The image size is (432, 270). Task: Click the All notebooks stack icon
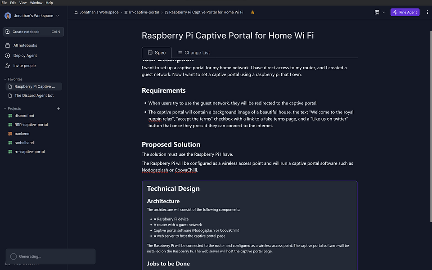[8, 45]
